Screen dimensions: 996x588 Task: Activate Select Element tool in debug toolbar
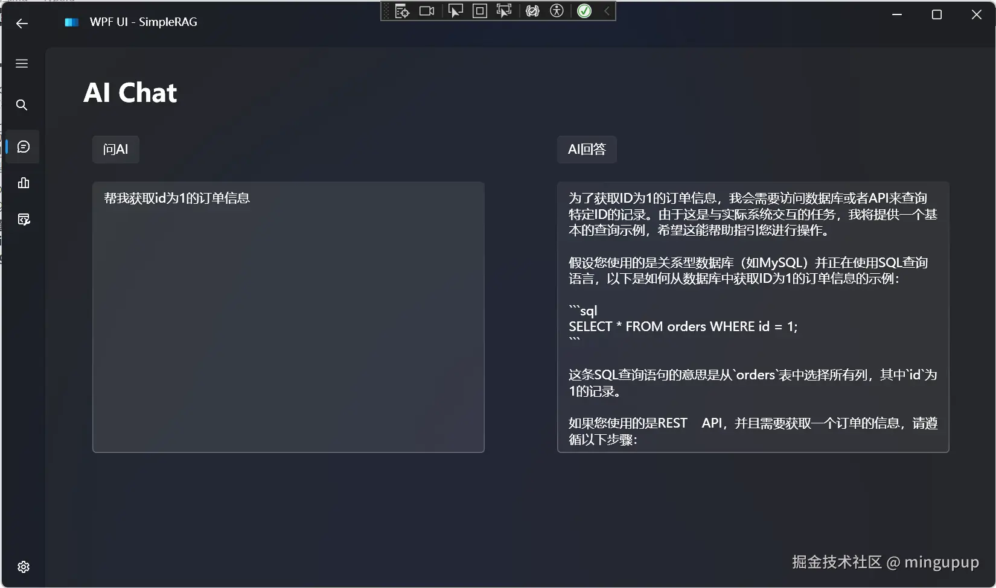[455, 11]
